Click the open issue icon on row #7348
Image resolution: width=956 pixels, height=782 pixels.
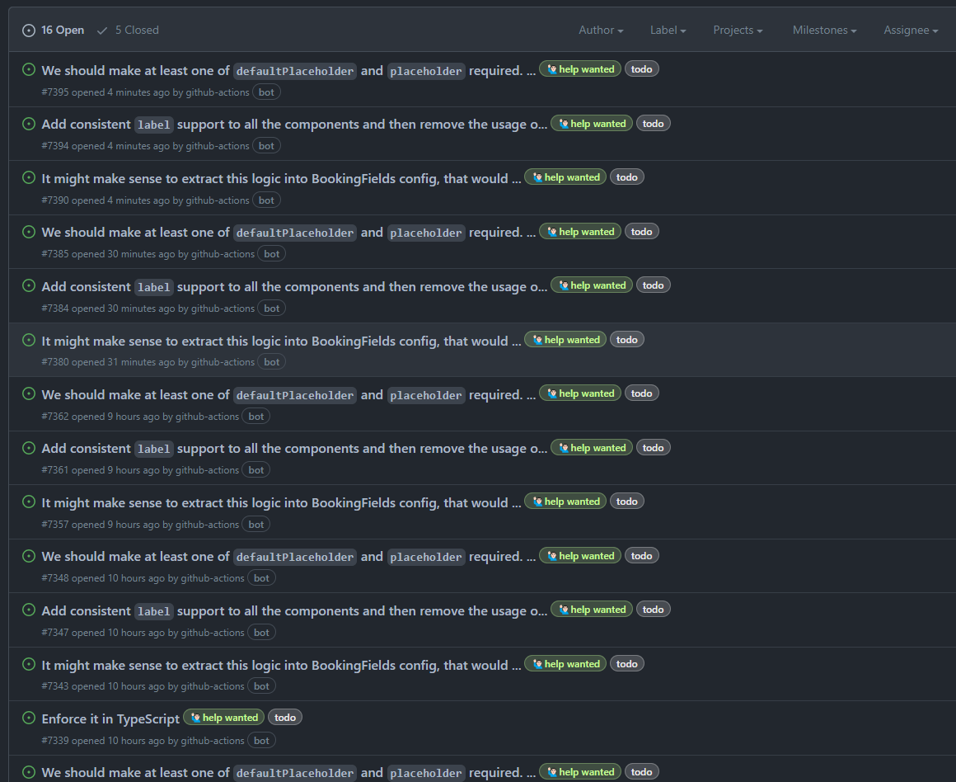coord(28,556)
